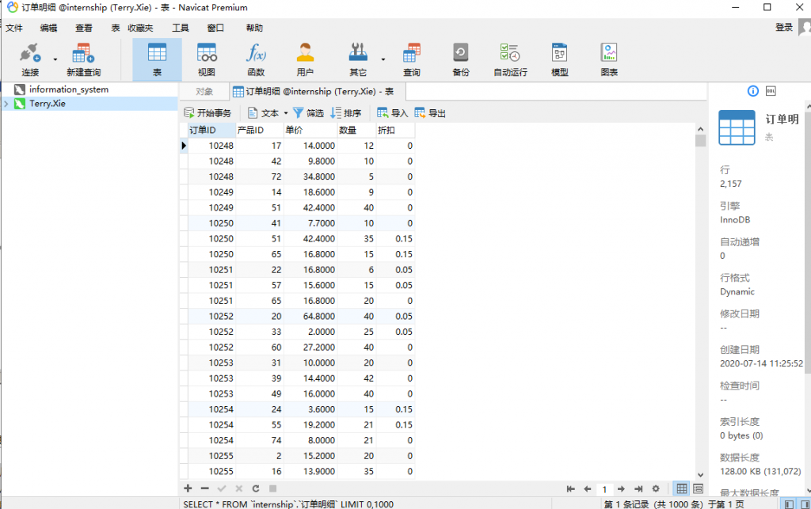Click the 导入 import button
Viewport: 811px width, 509px height.
393,112
